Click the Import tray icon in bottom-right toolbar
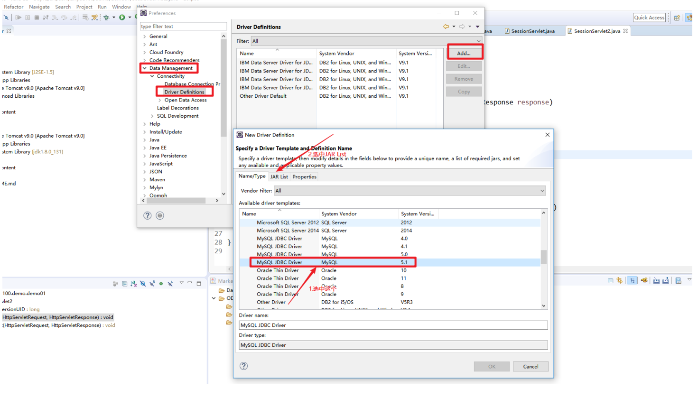Image resolution: width=698 pixels, height=398 pixels. click(656, 281)
